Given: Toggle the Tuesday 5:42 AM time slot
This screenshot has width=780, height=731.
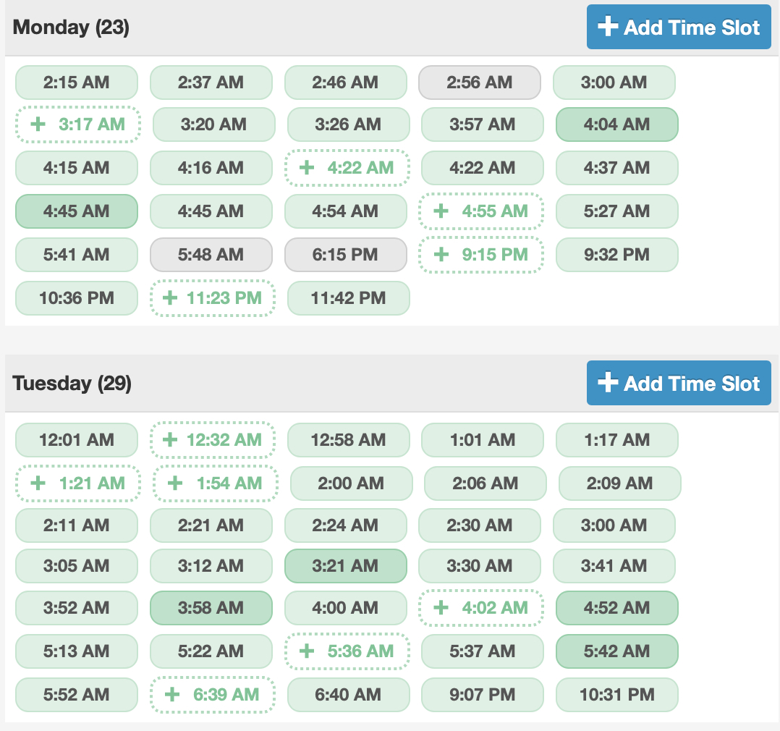Looking at the screenshot, I should coord(616,651).
